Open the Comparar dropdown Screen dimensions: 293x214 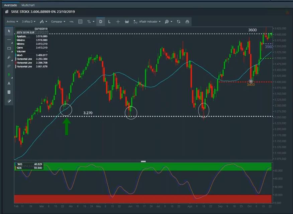click(58, 21)
